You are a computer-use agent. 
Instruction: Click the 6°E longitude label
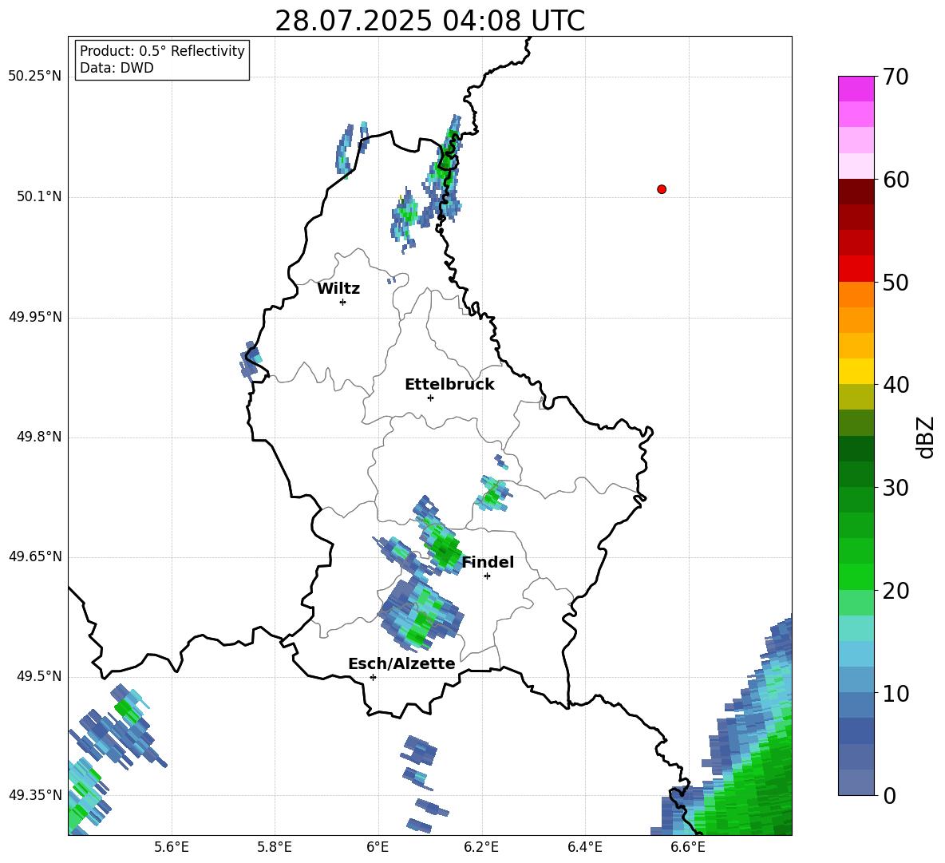[378, 847]
